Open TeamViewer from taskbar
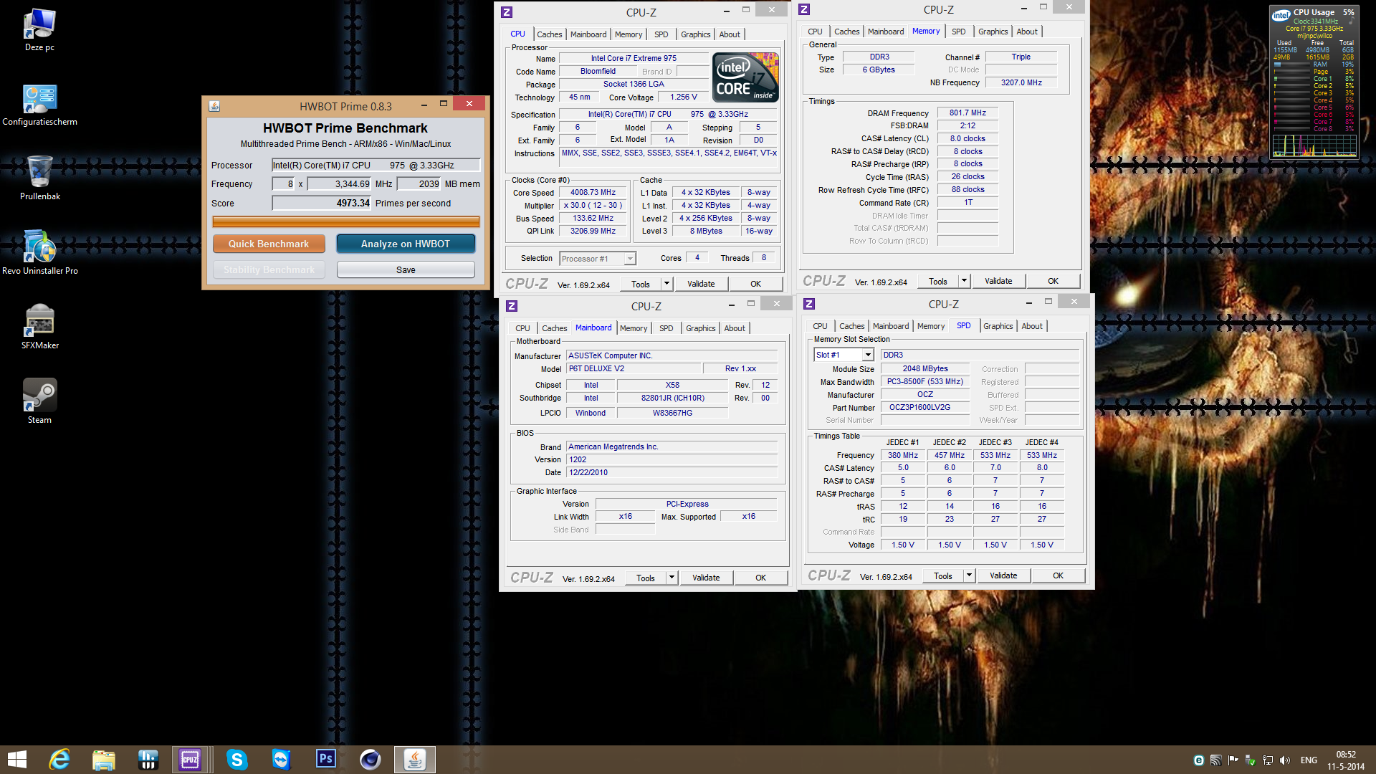This screenshot has height=774, width=1376. click(x=282, y=760)
